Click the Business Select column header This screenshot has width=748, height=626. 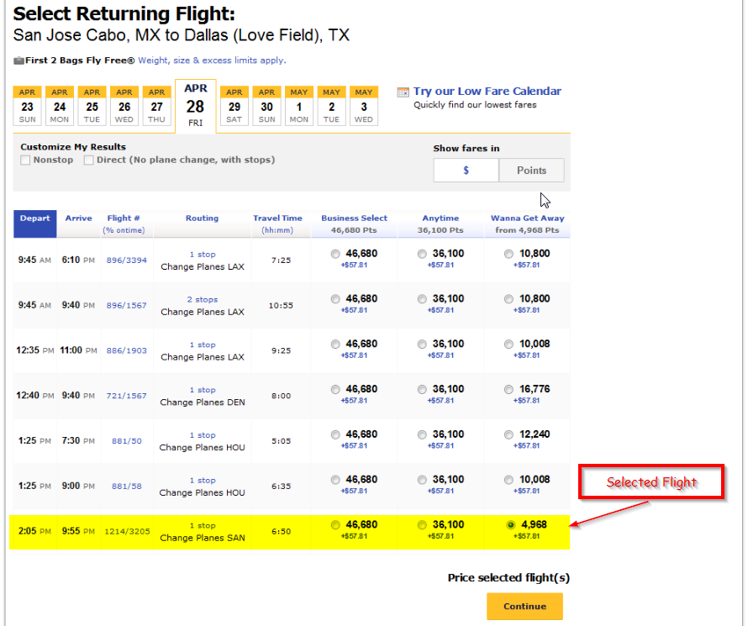tap(354, 224)
